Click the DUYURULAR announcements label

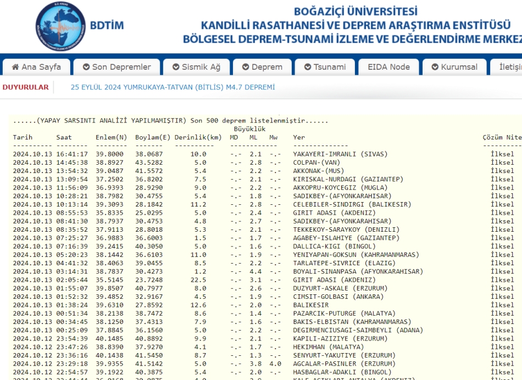(x=25, y=87)
